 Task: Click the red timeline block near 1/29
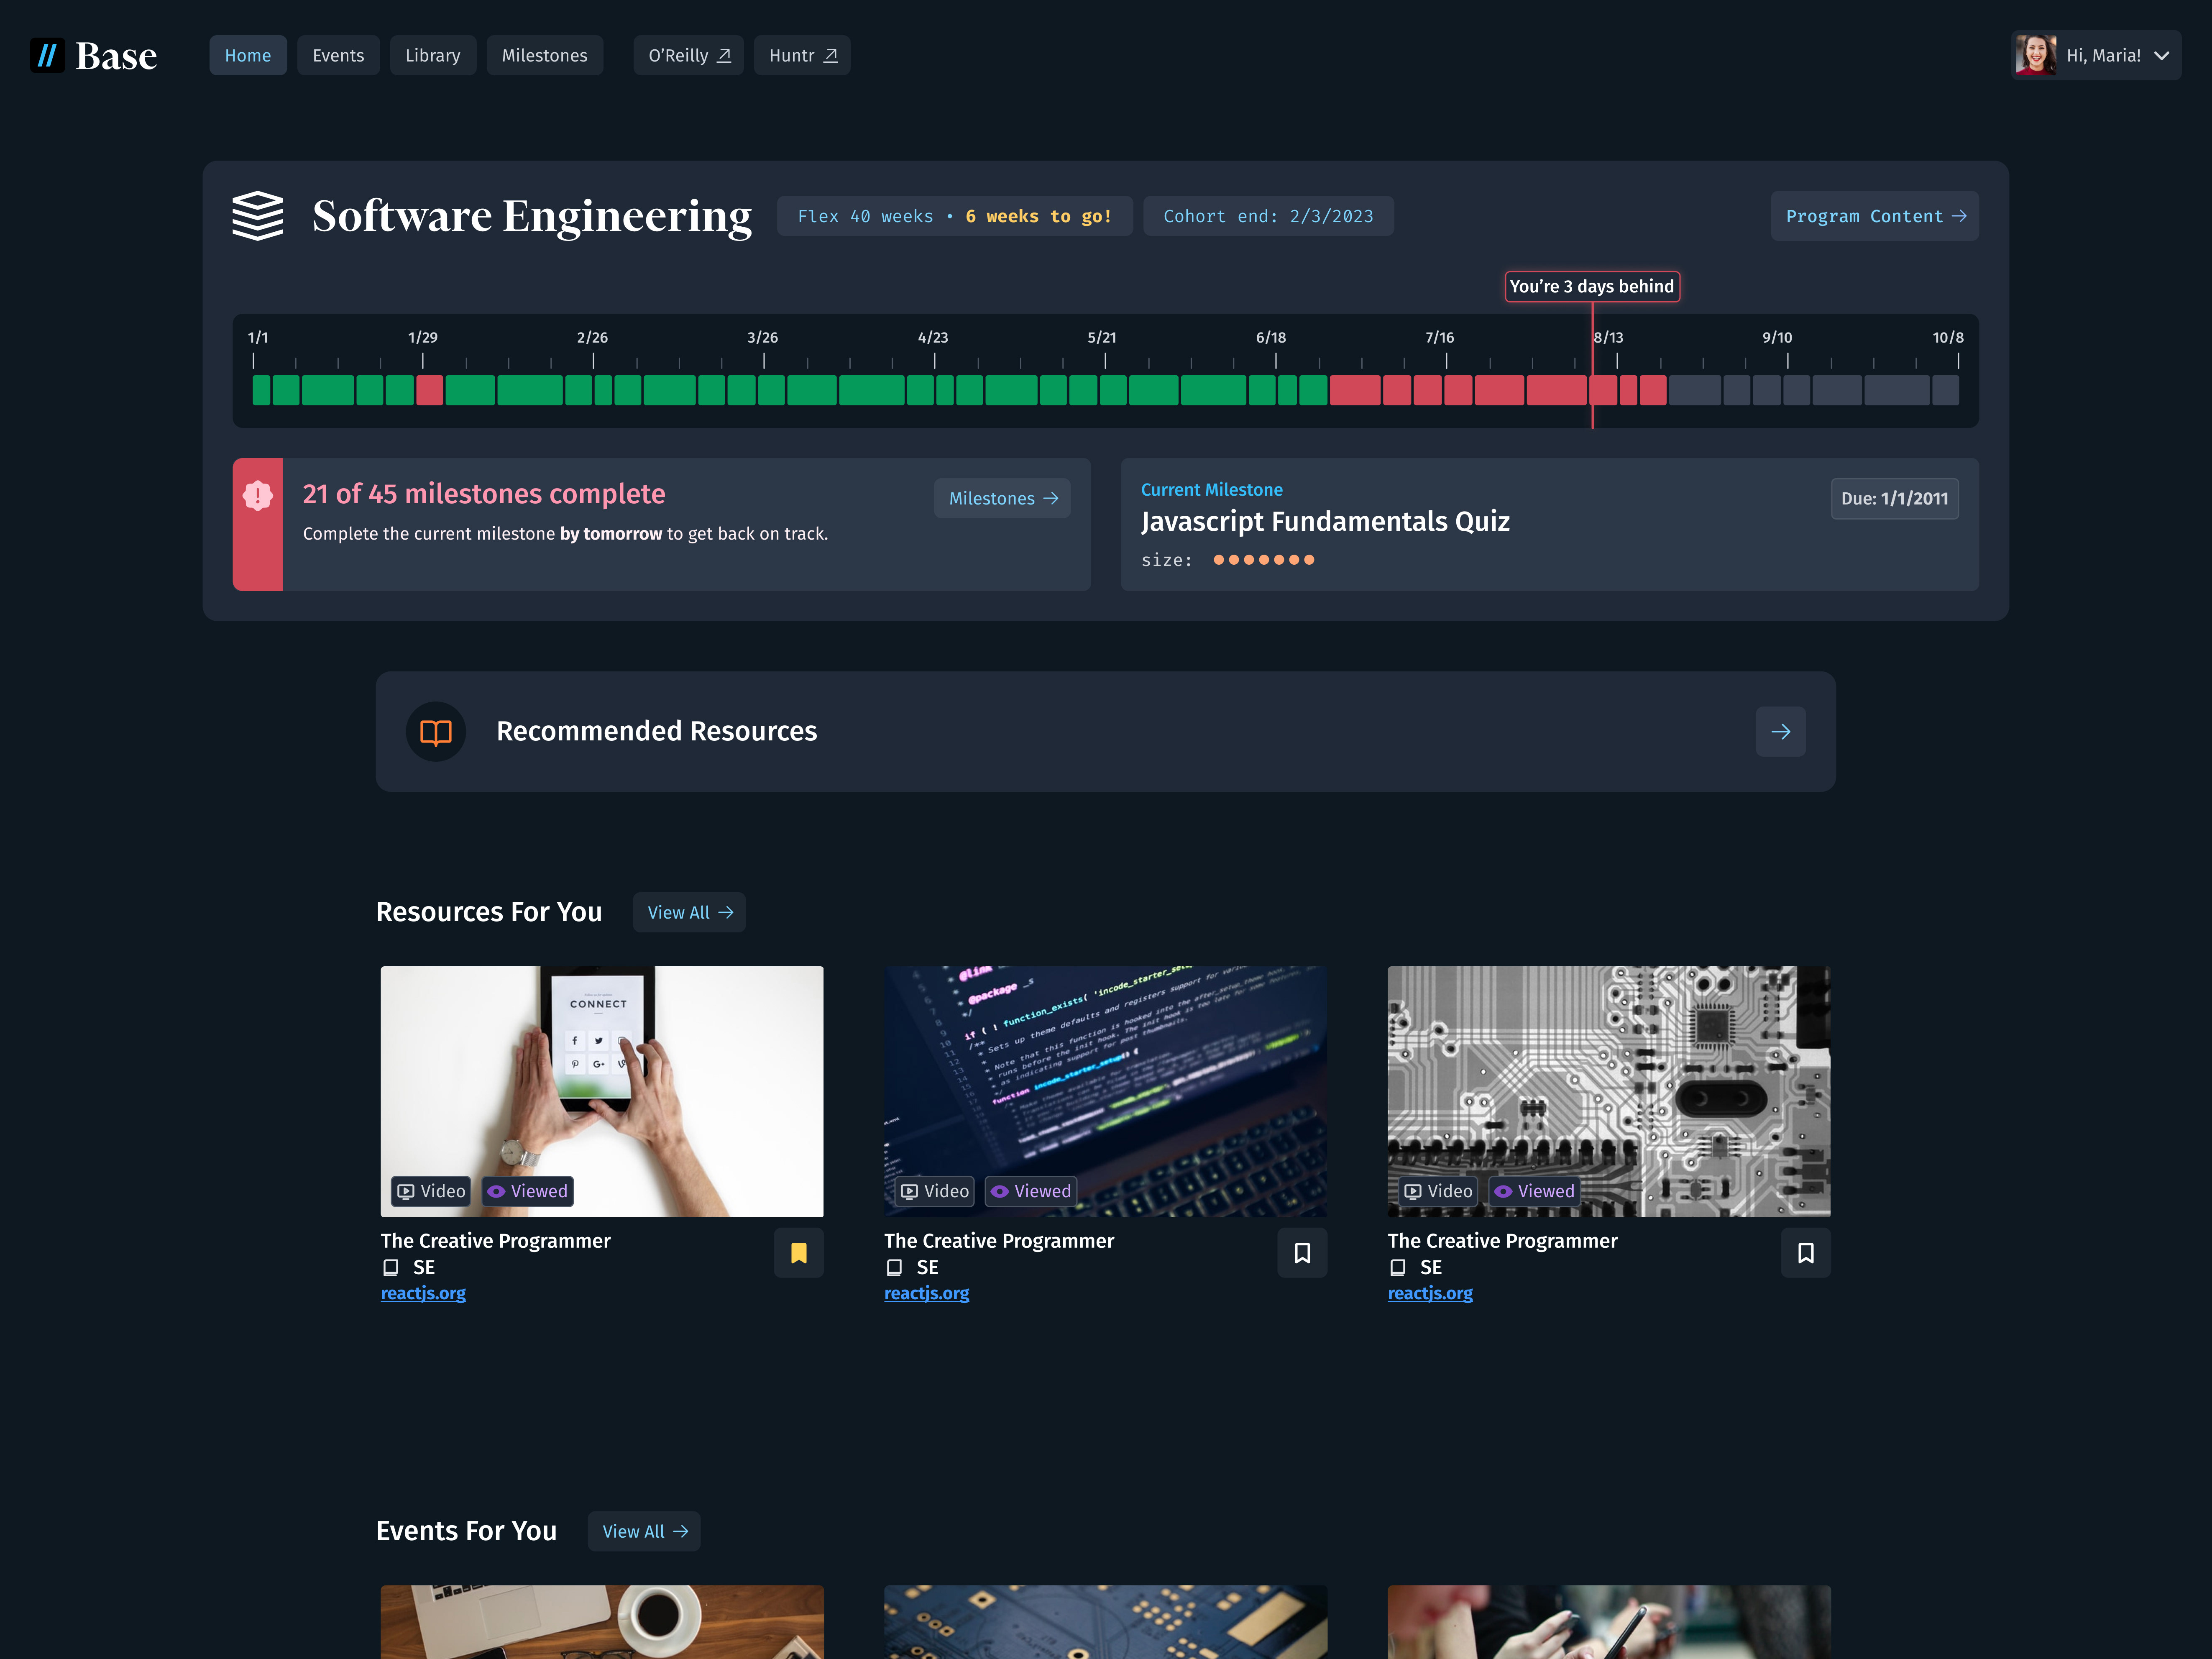tap(429, 390)
